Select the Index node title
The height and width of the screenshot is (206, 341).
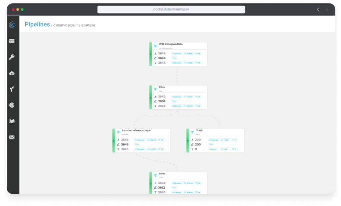tap(162, 174)
